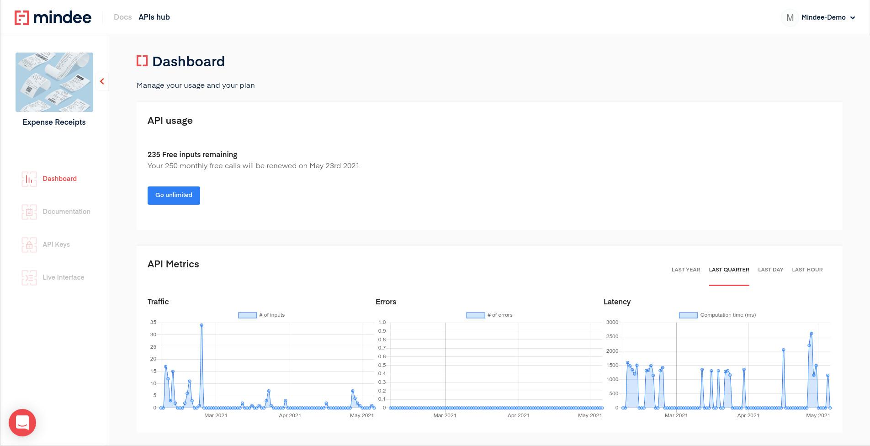Click the Live Interface sidebar icon
This screenshot has width=870, height=446.
29,277
